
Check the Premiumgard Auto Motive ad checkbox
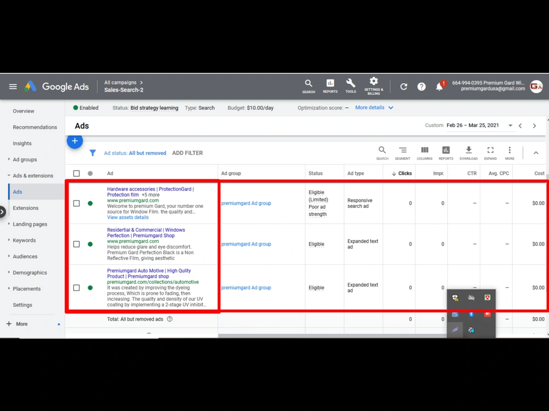[x=76, y=288]
